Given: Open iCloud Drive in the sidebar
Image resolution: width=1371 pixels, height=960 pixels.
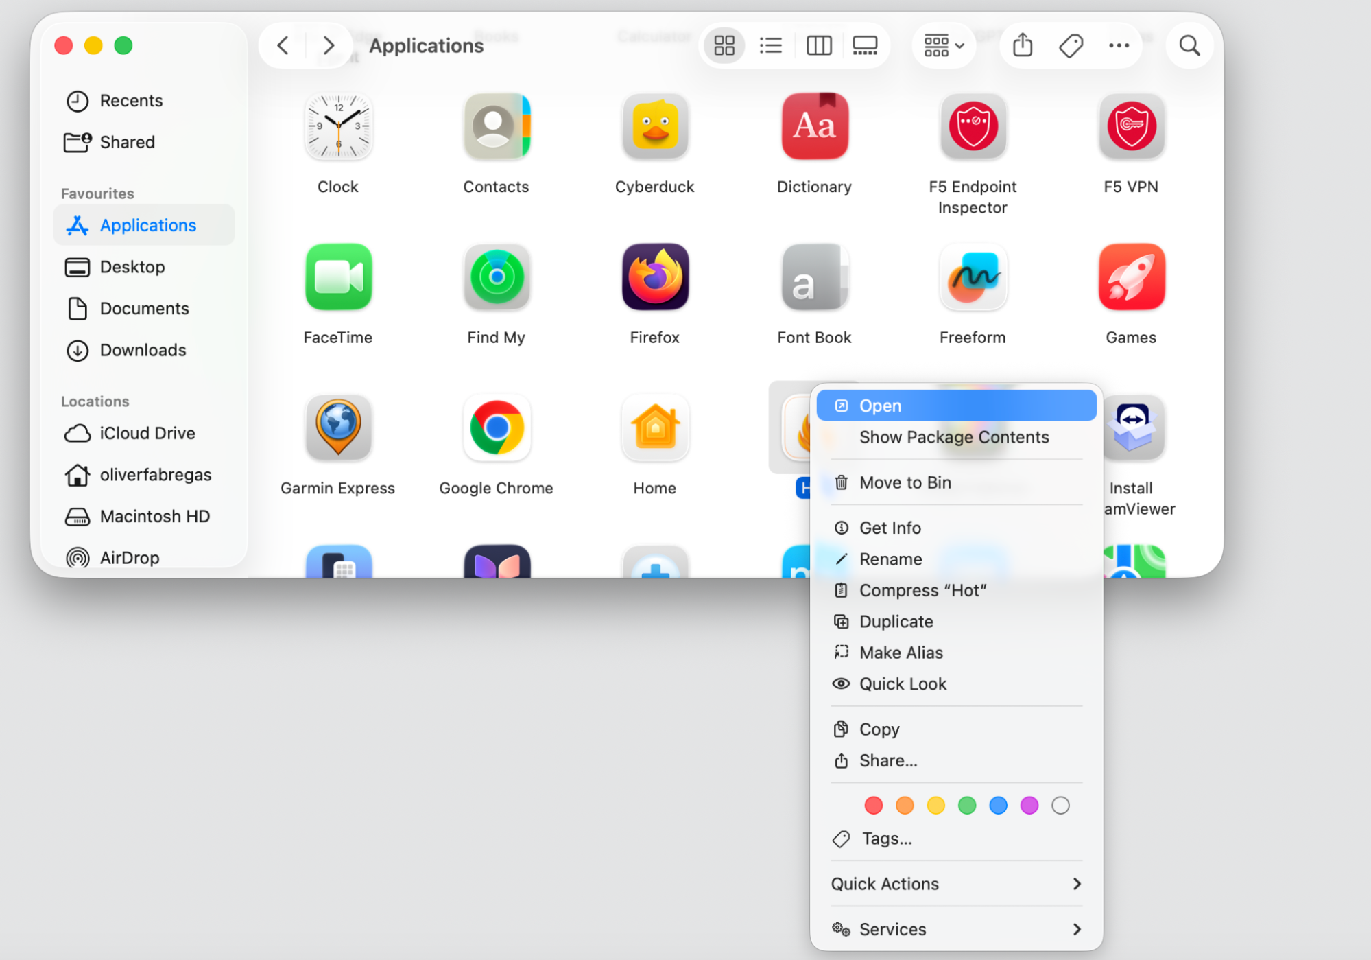Looking at the screenshot, I should pyautogui.click(x=144, y=434).
